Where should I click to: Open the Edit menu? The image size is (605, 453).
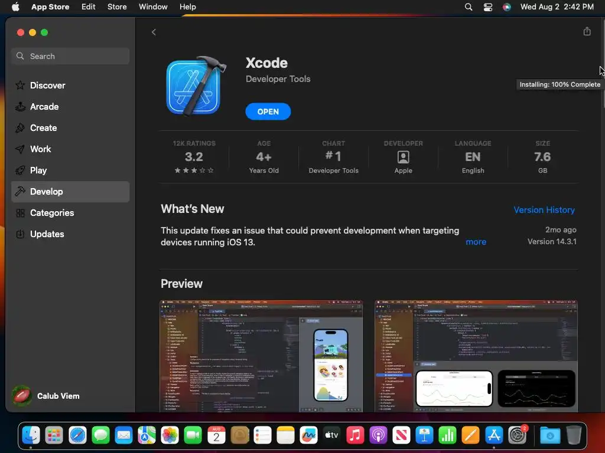pos(89,6)
